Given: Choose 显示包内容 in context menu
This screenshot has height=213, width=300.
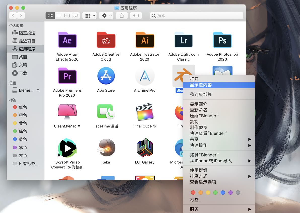Looking at the screenshot, I should 219,85.
